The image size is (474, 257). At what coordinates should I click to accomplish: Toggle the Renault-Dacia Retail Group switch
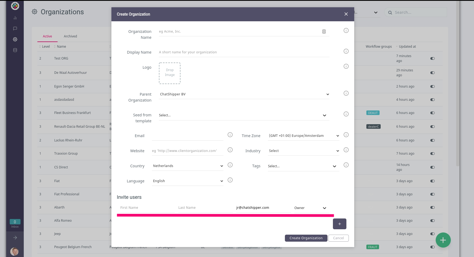[432, 127]
